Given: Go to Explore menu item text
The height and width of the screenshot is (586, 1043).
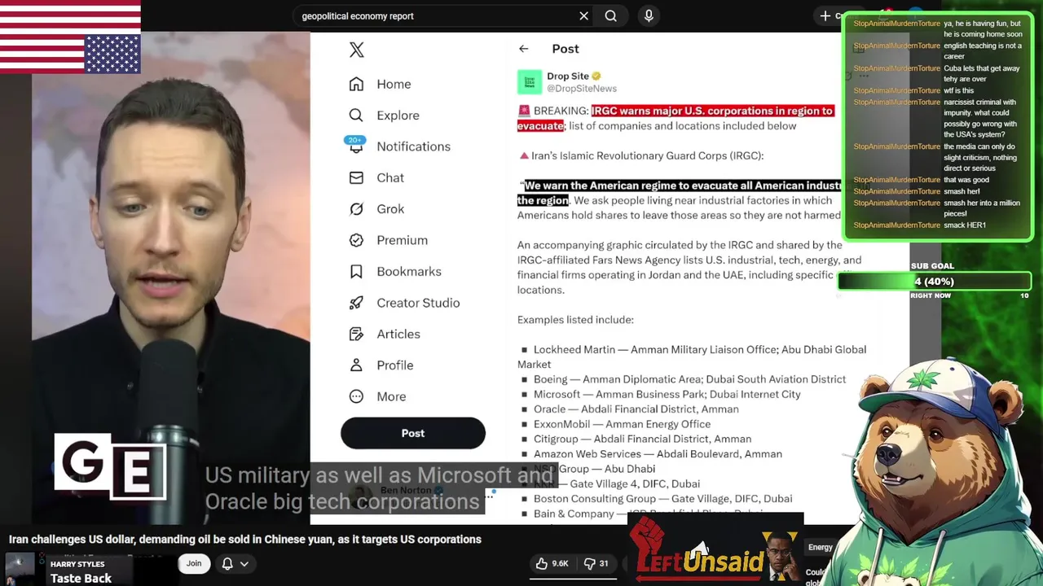Looking at the screenshot, I should (398, 116).
